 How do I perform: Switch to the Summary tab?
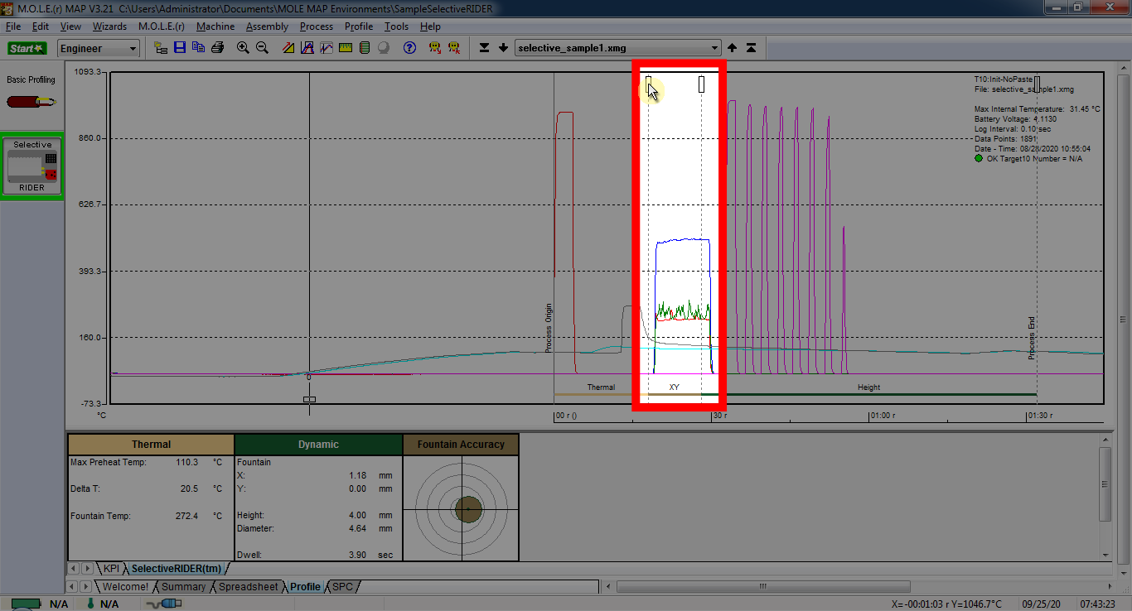(183, 586)
